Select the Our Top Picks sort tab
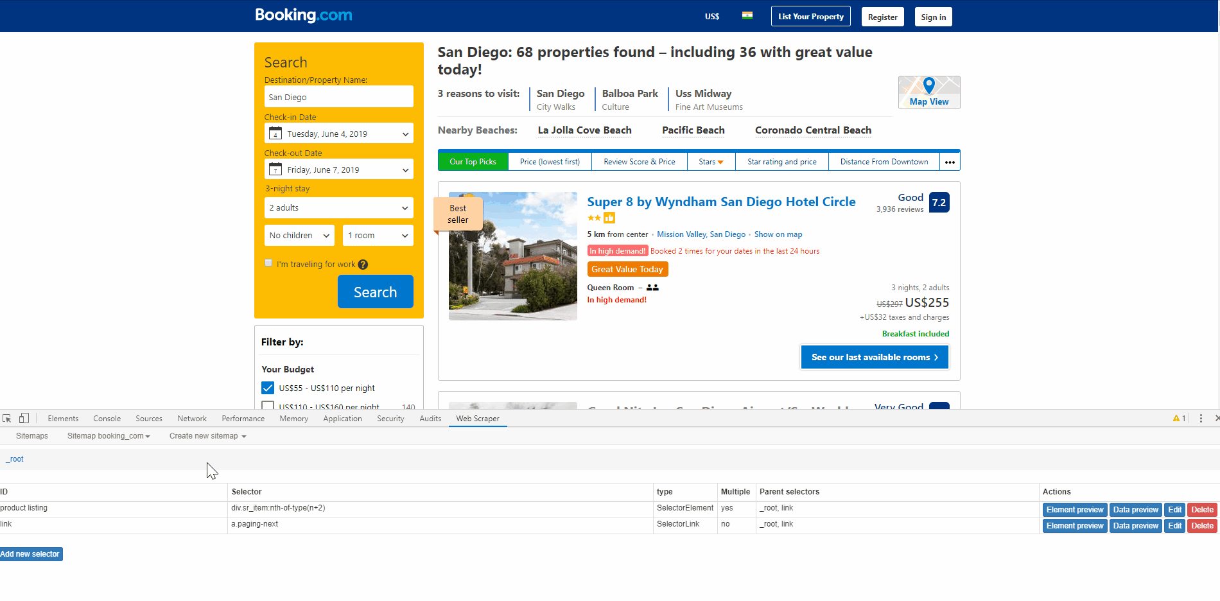1220x601 pixels. point(473,162)
